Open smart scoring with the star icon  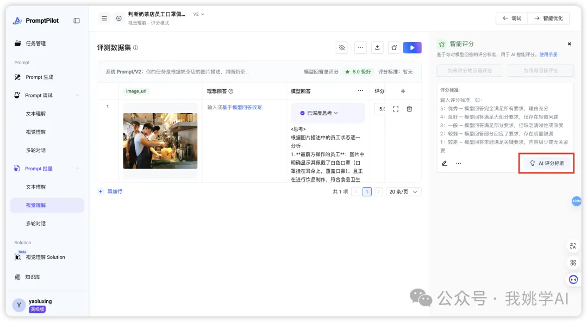coord(394,48)
